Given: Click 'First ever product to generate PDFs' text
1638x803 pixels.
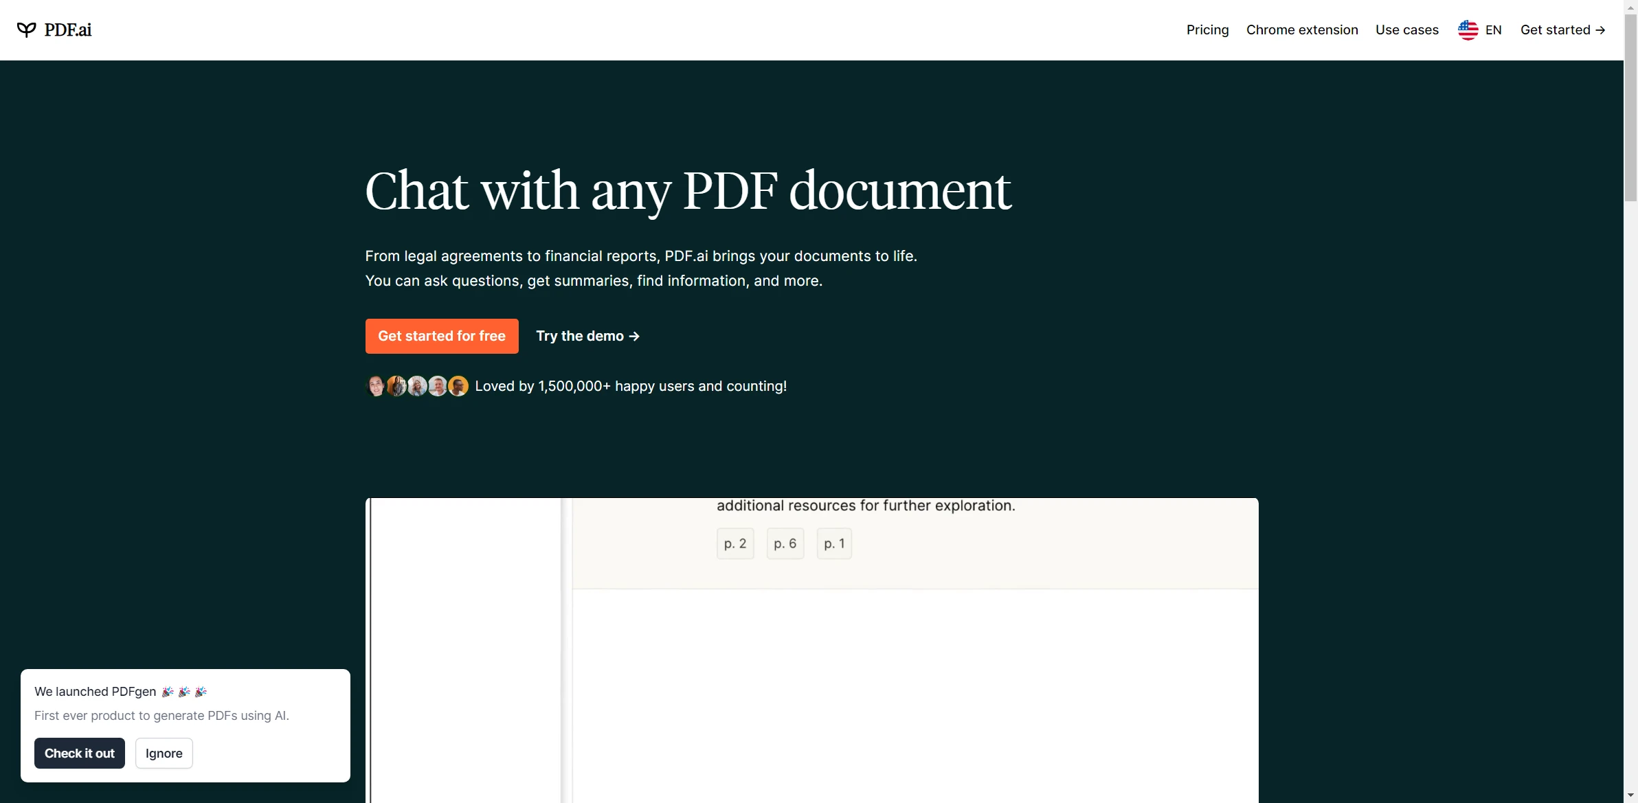Looking at the screenshot, I should pyautogui.click(x=161, y=716).
